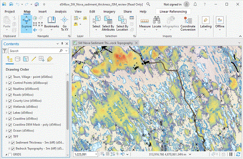This screenshot has height=159, width=243.
Task: Go to the previous map extent
Action: (35, 30)
